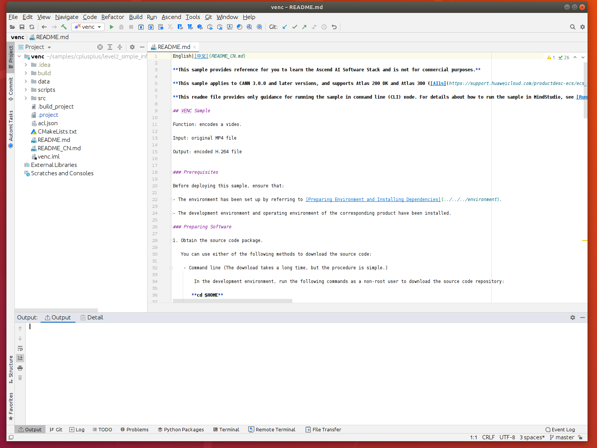Click the Search Everywhere magnifier icon
Viewport: 597px width, 448px height.
572,27
